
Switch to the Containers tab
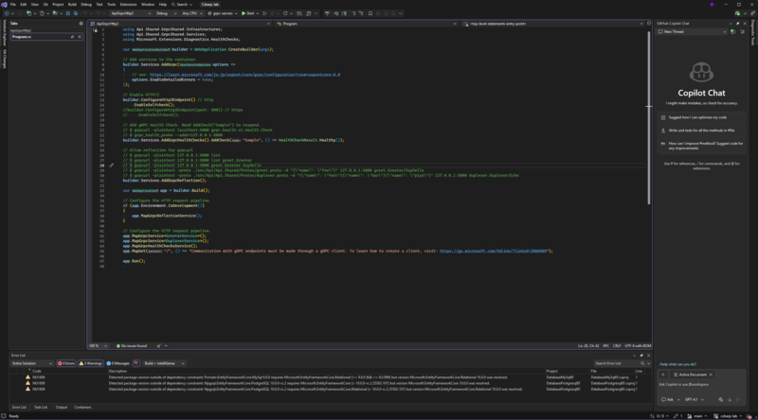(82, 408)
